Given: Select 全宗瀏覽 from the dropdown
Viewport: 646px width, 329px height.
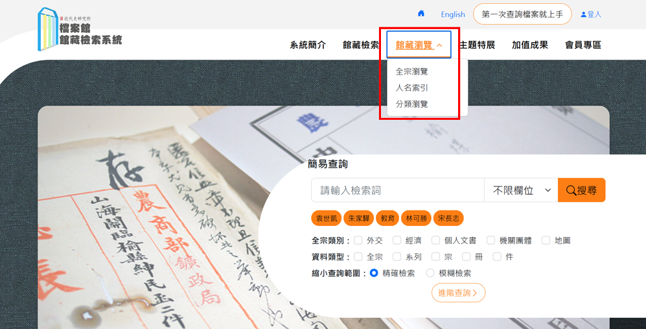Looking at the screenshot, I should coord(412,72).
